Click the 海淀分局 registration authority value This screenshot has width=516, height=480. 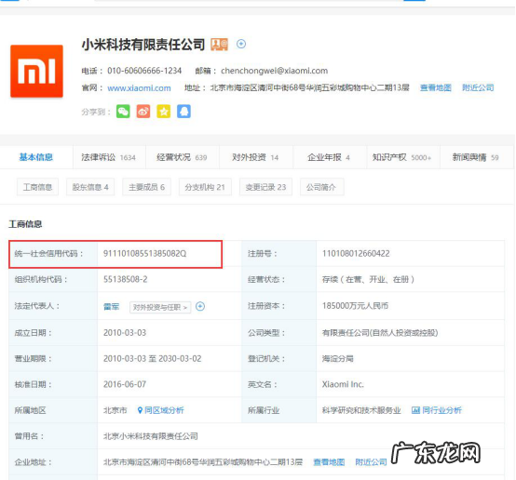(x=338, y=359)
